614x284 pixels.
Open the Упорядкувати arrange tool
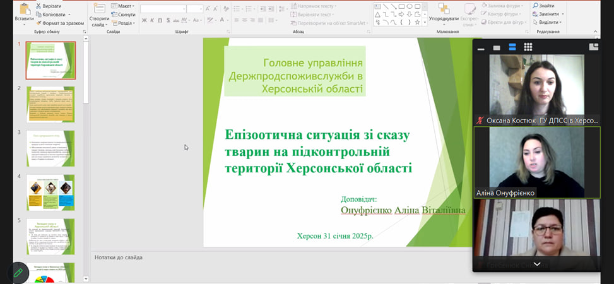(443, 9)
